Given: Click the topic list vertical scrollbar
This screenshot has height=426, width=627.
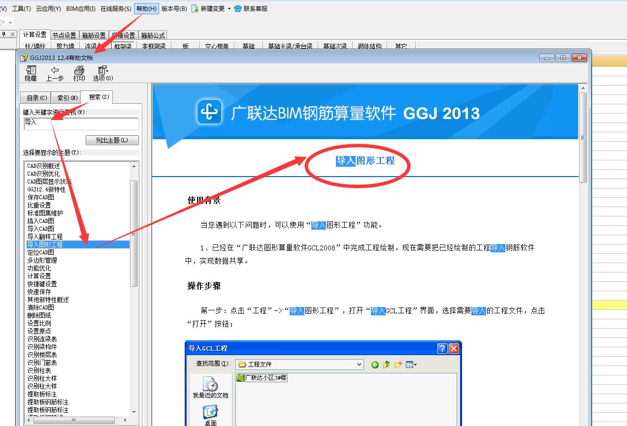Looking at the screenshot, I should (134, 233).
